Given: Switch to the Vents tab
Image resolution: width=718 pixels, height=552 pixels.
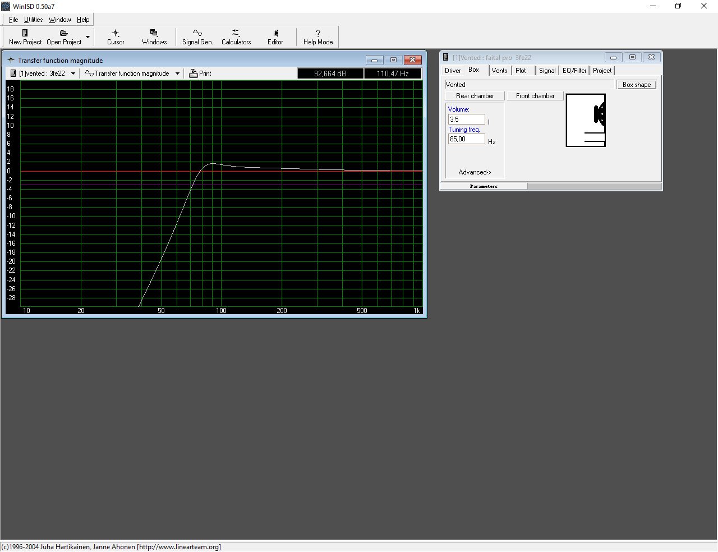Looking at the screenshot, I should [499, 71].
